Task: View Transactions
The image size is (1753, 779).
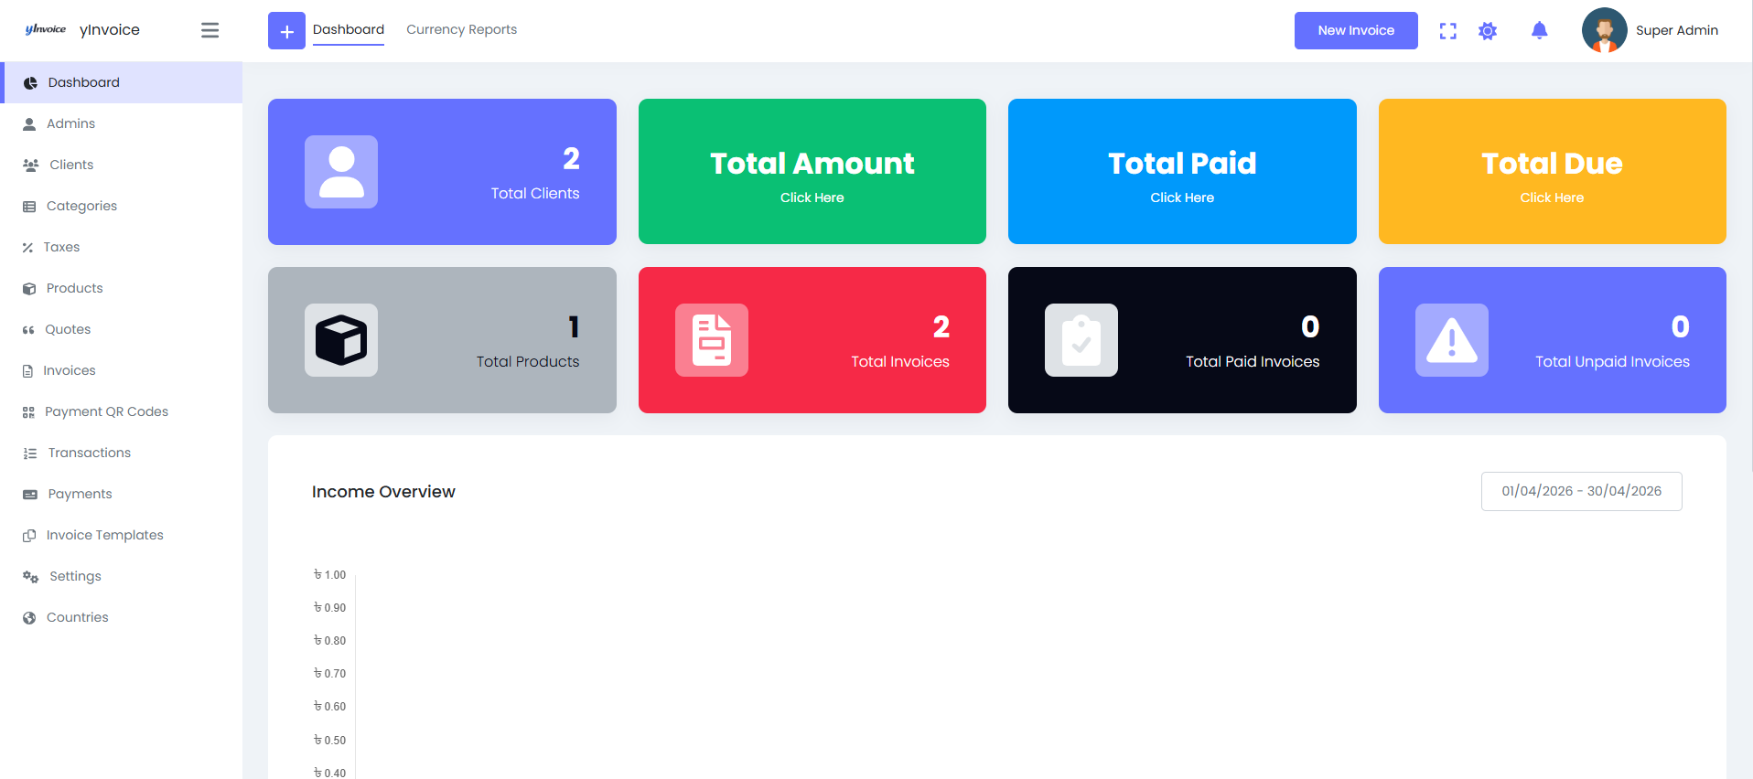Action: tap(121, 453)
